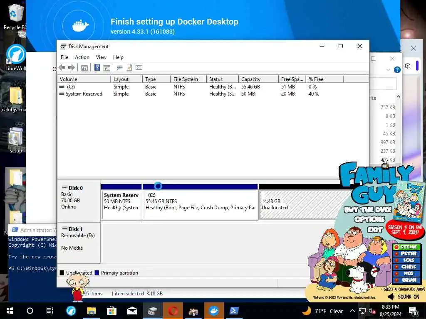Sort by the File System column header
The width and height of the screenshot is (426, 319).
coord(188,79)
